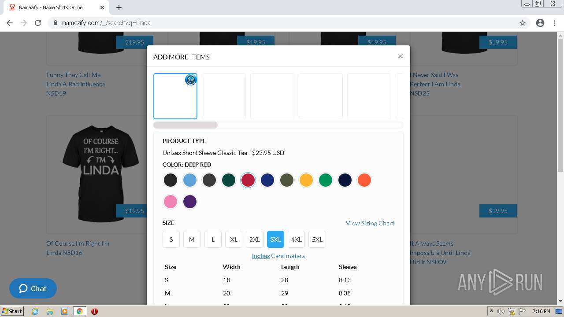This screenshot has height=317, width=564.
Task: Switch size units to Centimeters
Action: tap(288, 256)
